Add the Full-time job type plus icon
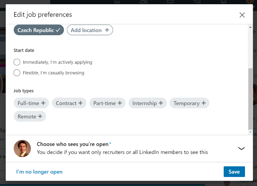Viewport: 257px width, 186px height. click(x=43, y=103)
